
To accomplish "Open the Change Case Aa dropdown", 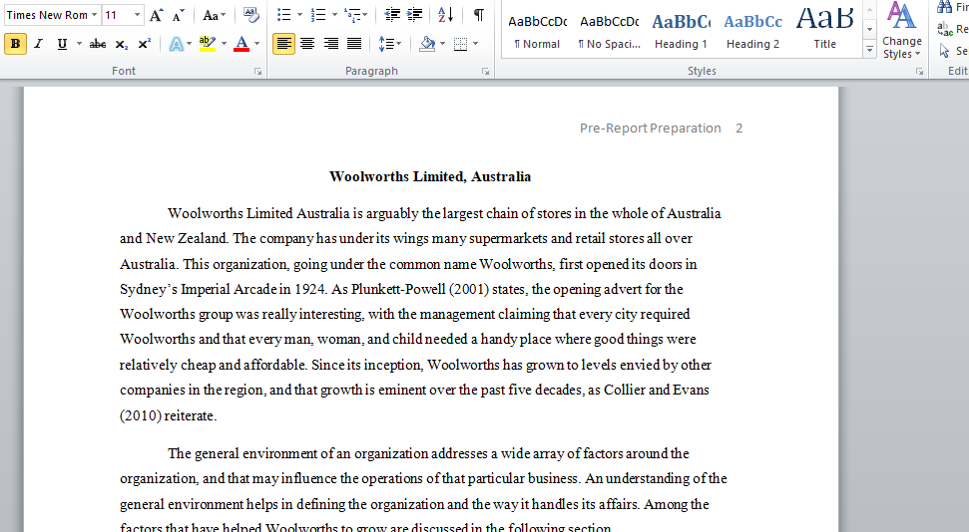I will (215, 15).
